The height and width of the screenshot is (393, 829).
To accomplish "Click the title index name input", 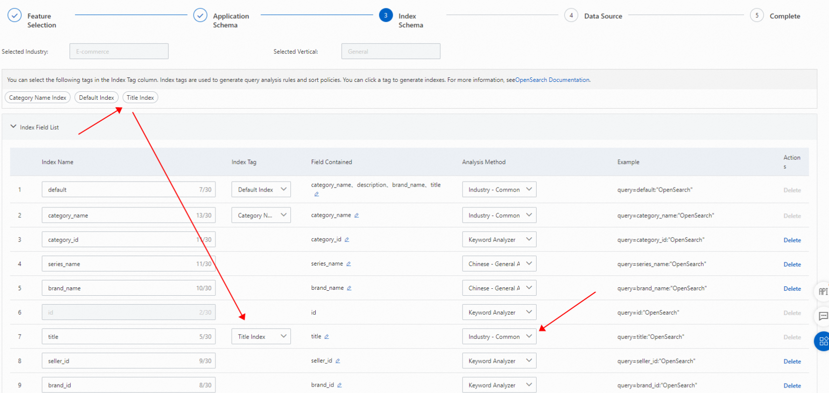I will coord(129,336).
